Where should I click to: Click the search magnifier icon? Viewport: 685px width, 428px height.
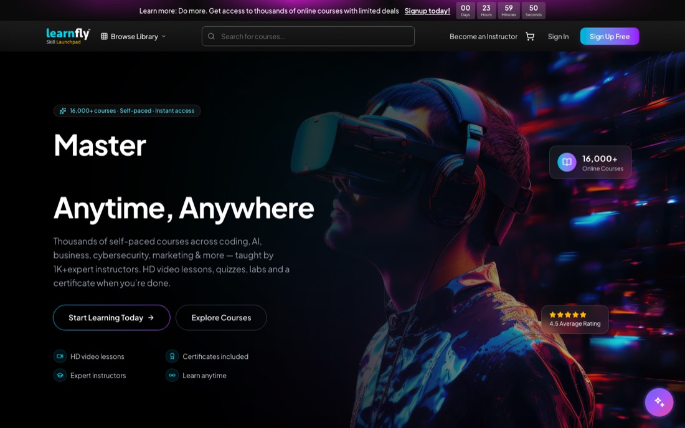coord(211,36)
